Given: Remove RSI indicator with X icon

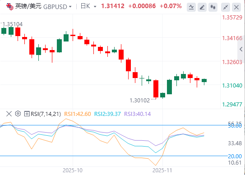Looking at the screenshot, I should click(x=9, y=114).
